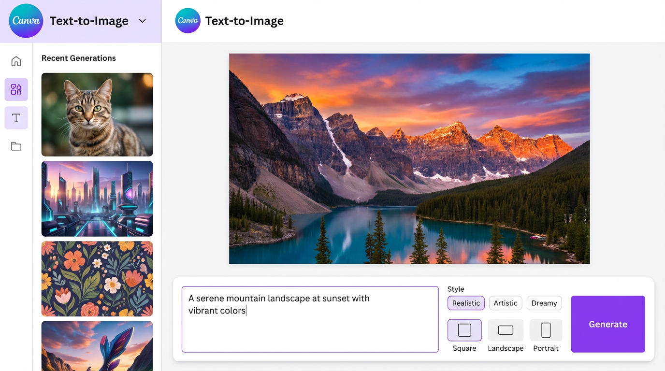The height and width of the screenshot is (371, 665).
Task: Click the Text-to-Image page title
Action: pyautogui.click(x=244, y=21)
